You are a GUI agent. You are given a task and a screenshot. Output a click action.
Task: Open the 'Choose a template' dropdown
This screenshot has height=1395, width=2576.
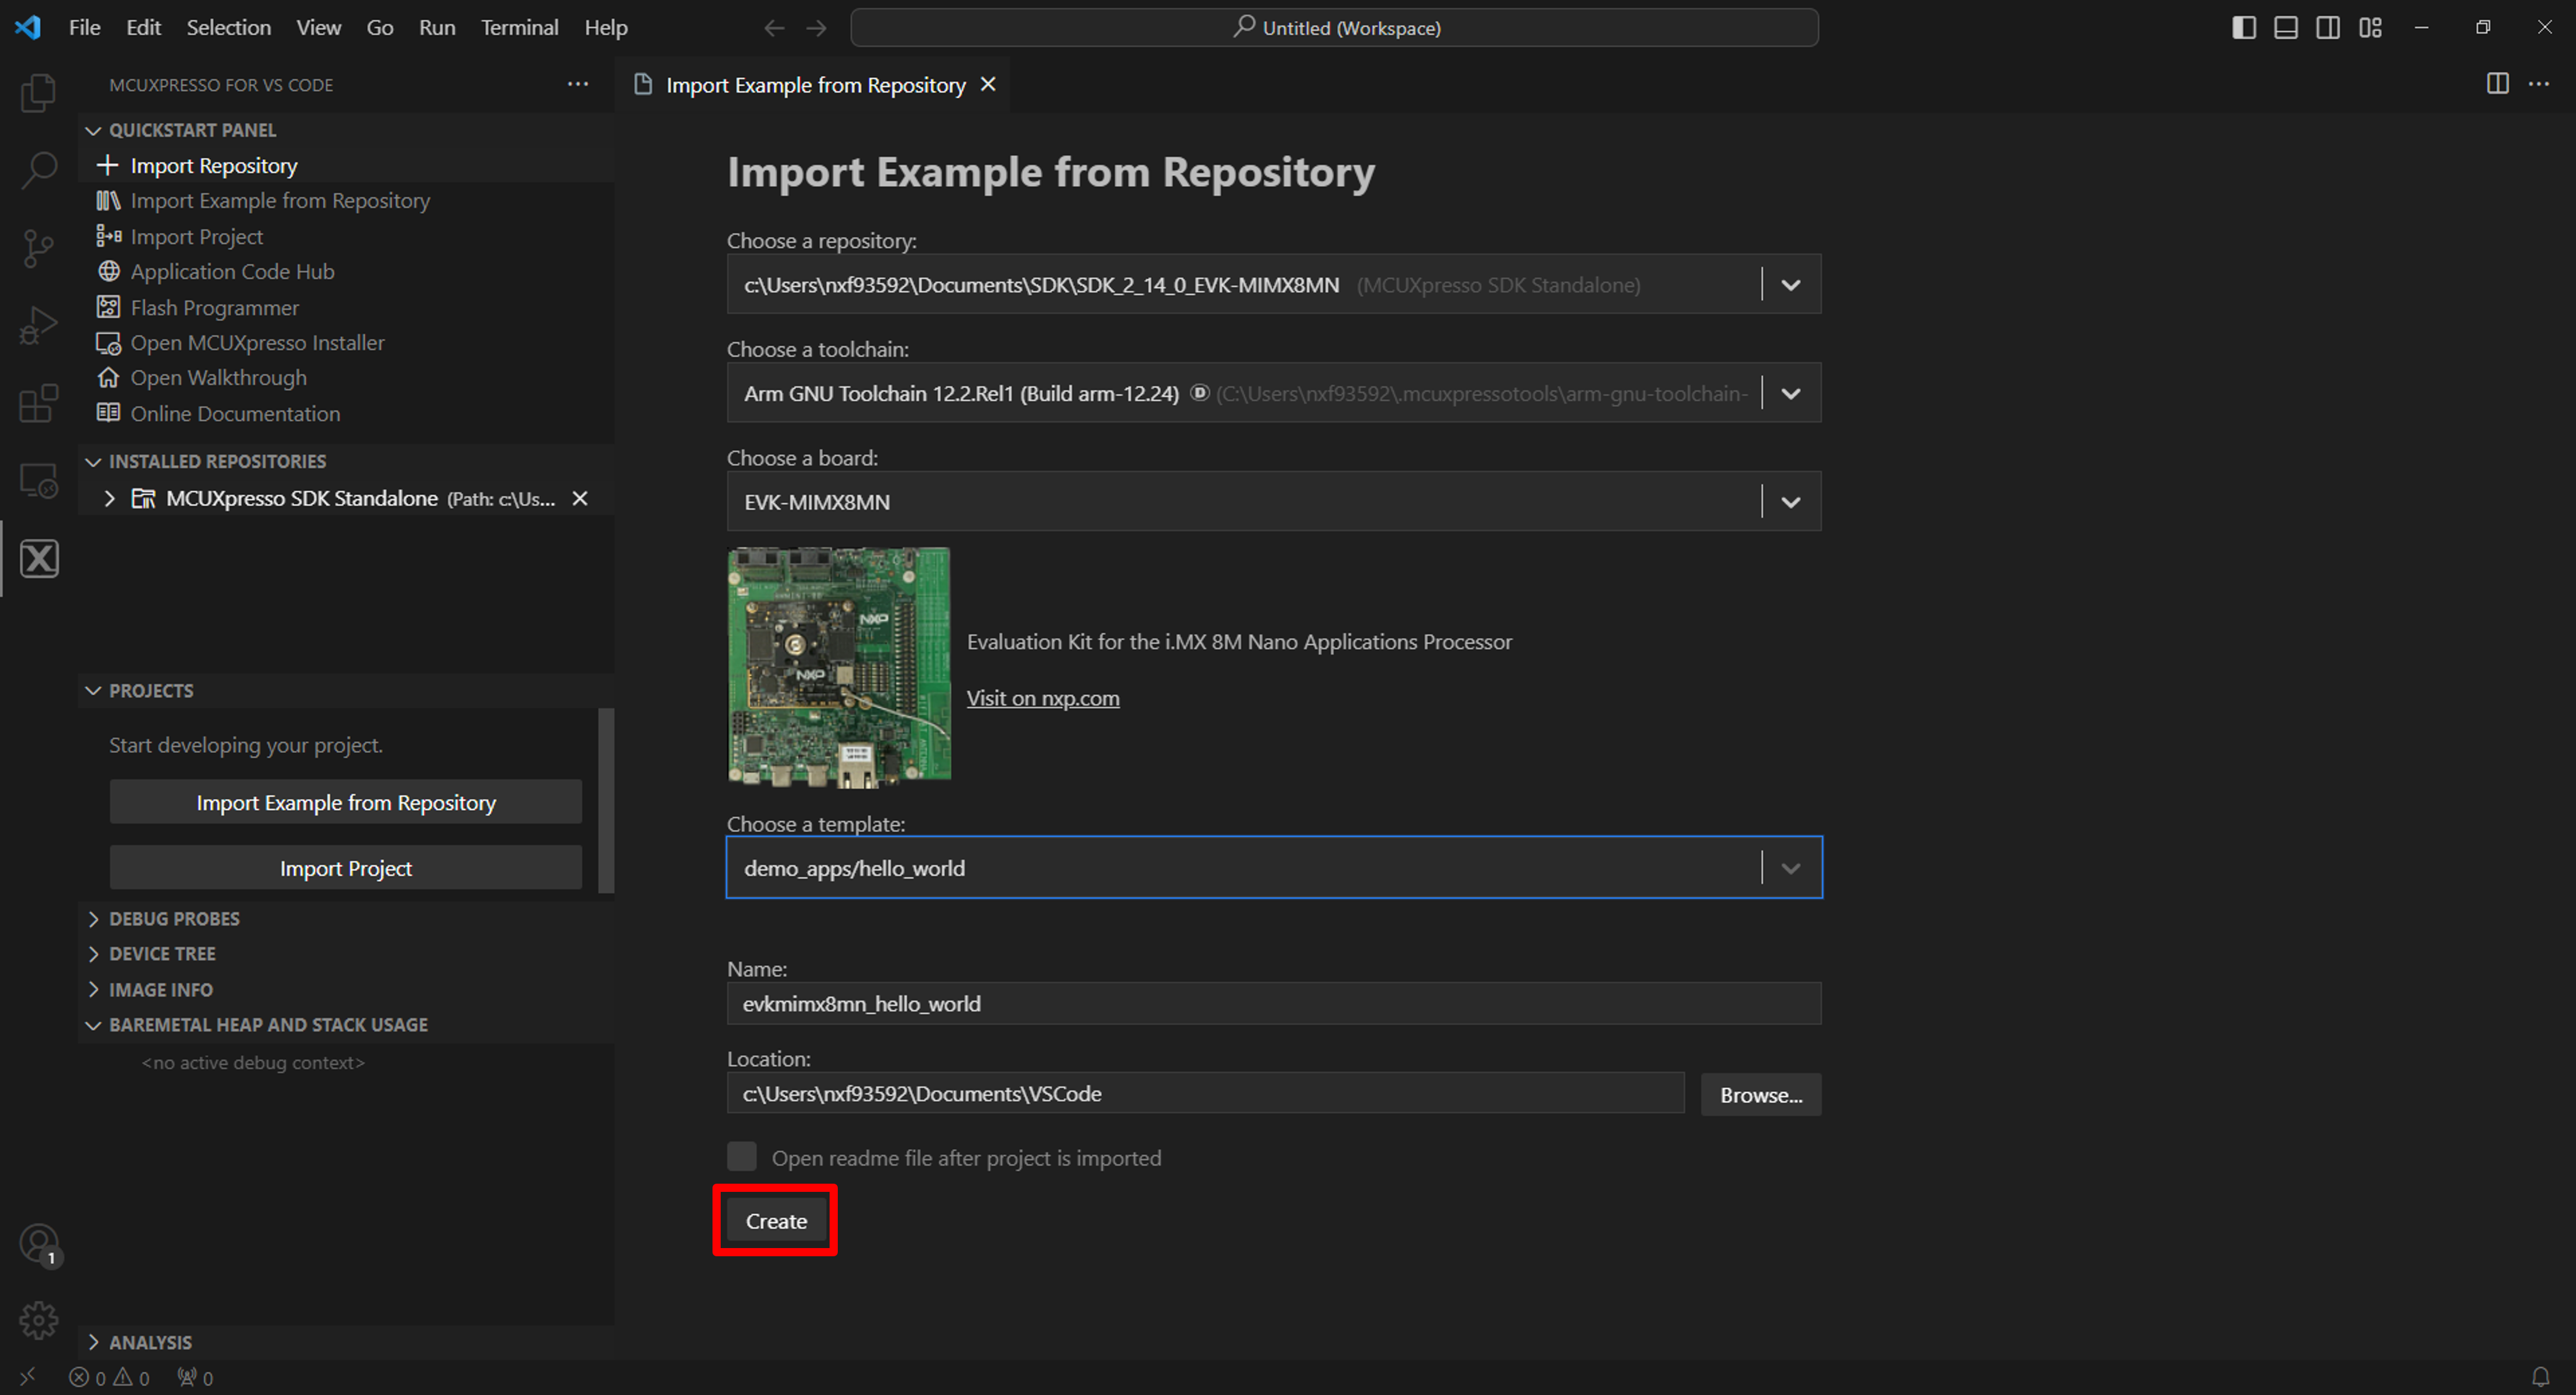(x=1790, y=868)
